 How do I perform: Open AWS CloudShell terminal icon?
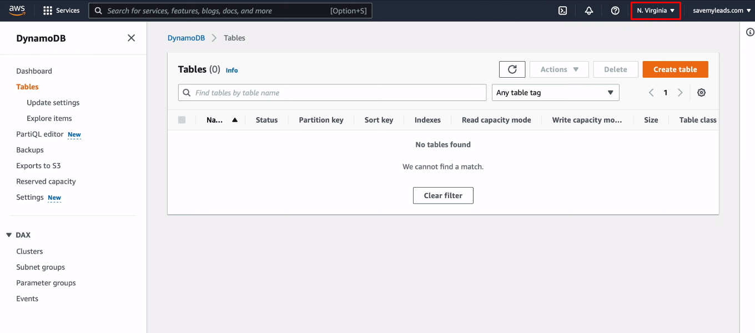point(562,11)
